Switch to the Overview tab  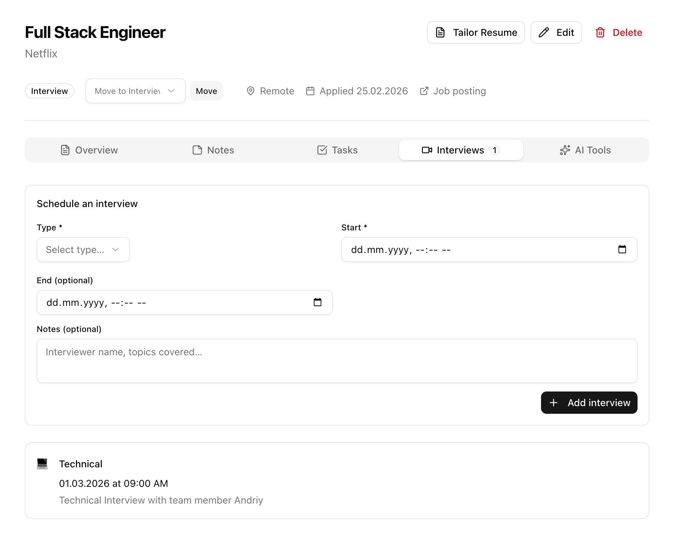point(89,150)
